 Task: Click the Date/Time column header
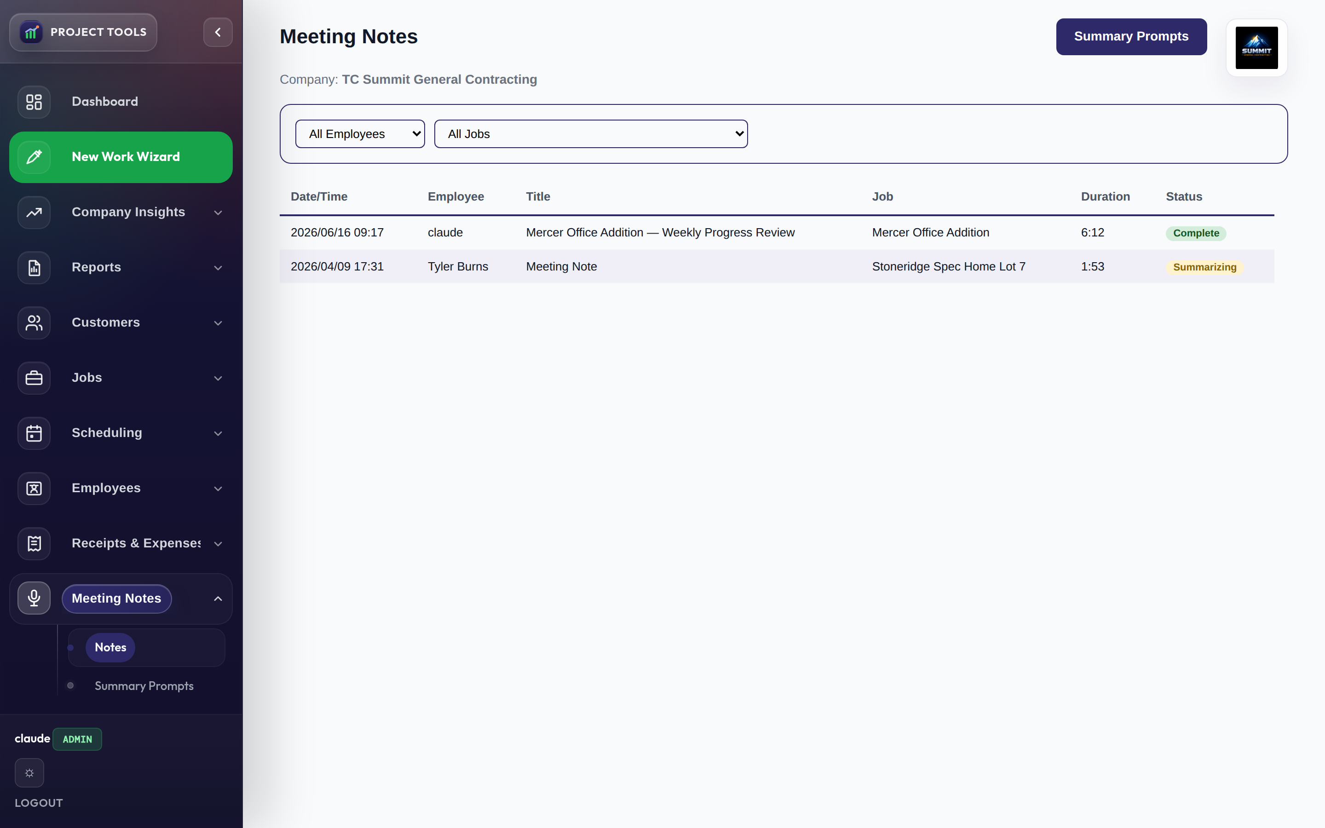tap(319, 196)
